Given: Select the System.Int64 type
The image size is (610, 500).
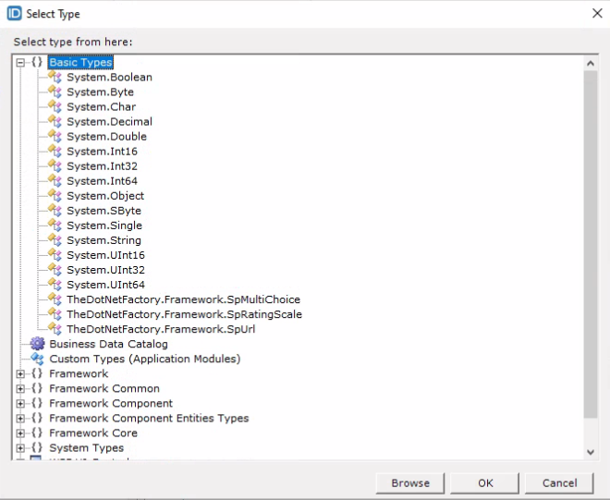Looking at the screenshot, I should pyautogui.click(x=102, y=181).
